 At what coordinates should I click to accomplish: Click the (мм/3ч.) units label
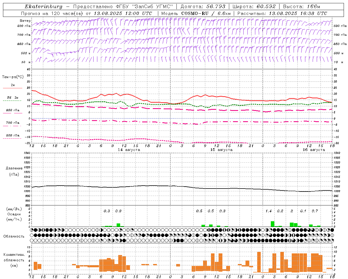(x=14, y=209)
